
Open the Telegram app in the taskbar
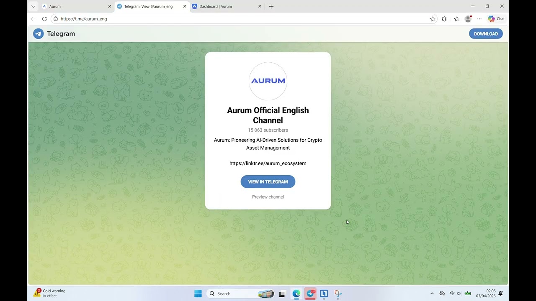310,294
